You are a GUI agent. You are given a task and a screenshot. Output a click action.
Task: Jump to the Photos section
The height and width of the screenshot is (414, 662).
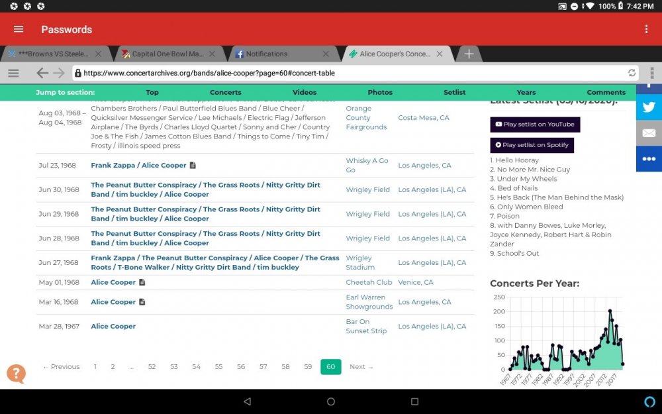coord(380,92)
